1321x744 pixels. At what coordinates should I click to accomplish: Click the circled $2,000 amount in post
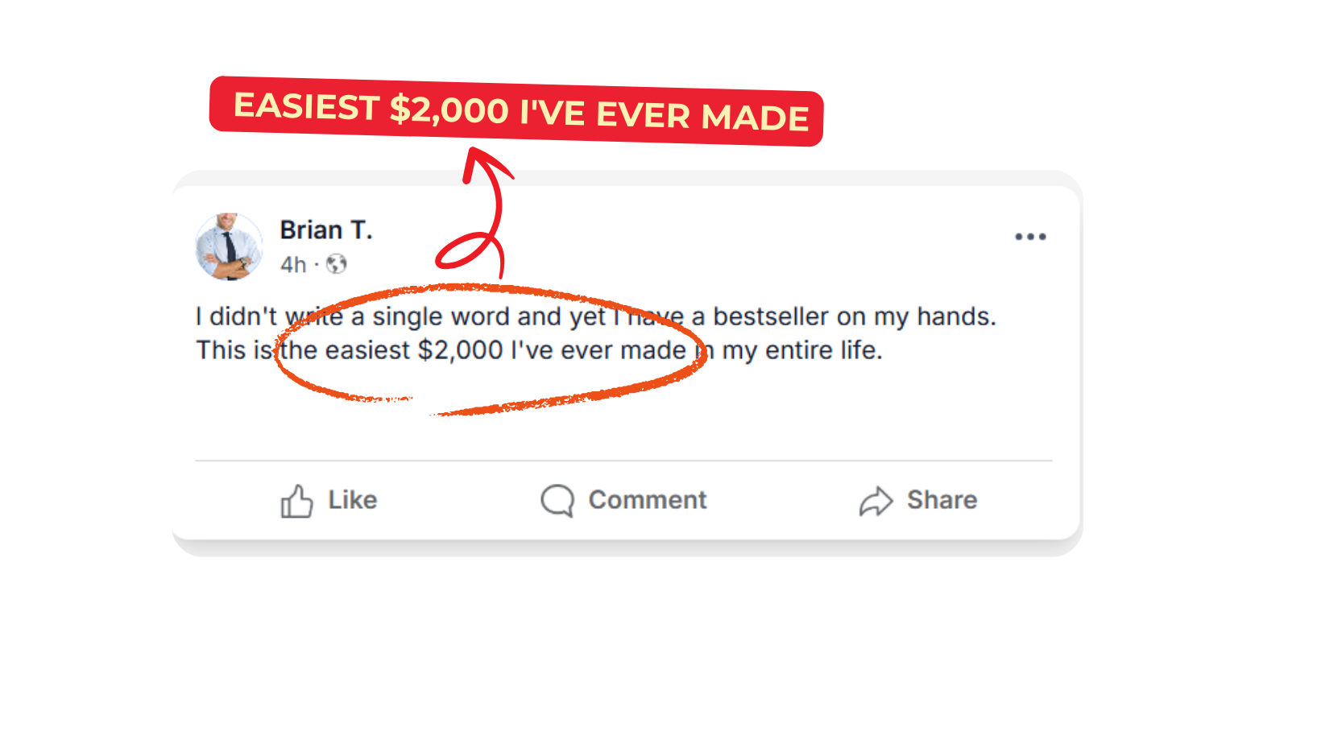click(x=461, y=350)
